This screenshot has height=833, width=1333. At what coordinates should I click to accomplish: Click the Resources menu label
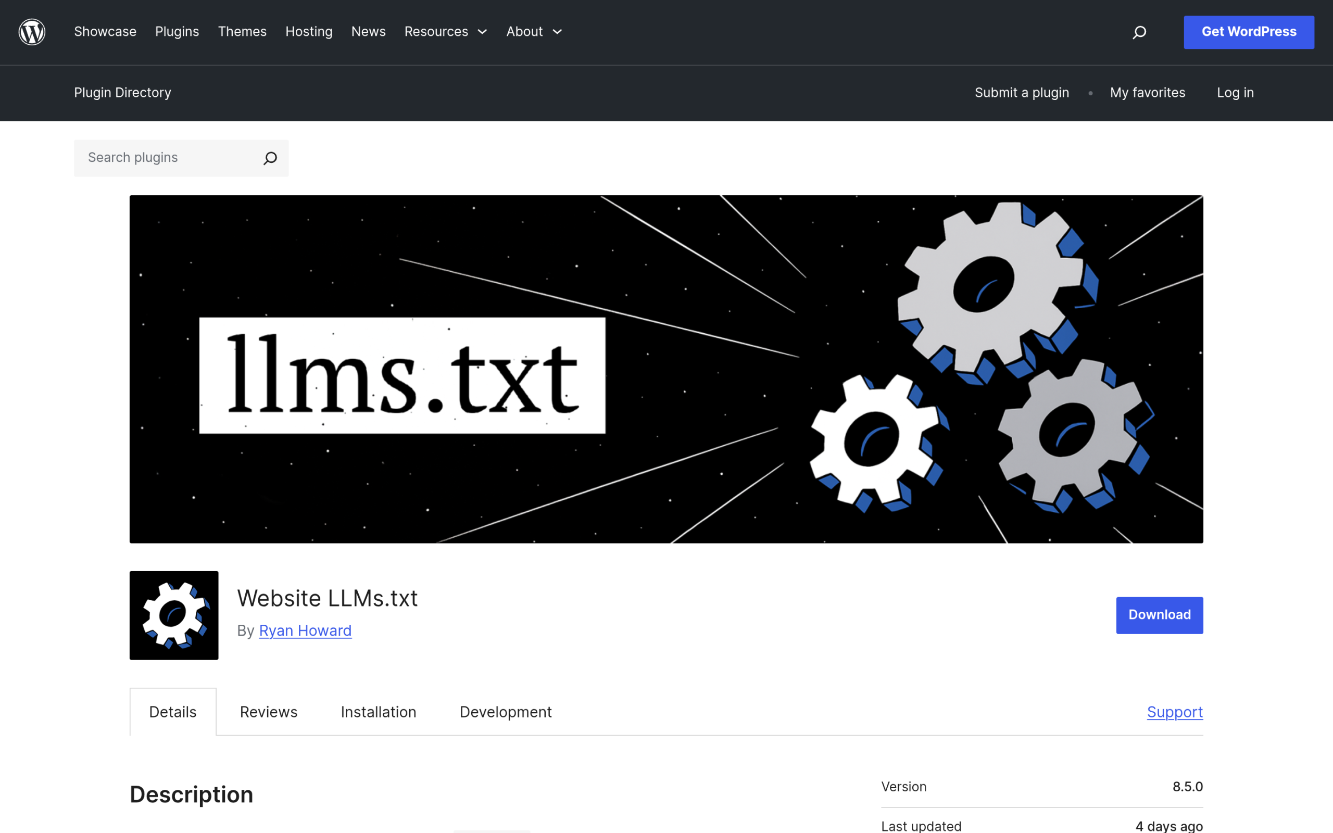point(436,32)
